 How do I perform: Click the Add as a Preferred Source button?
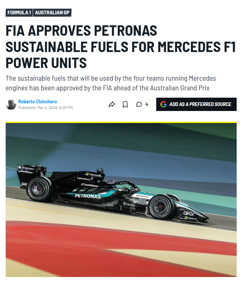tap(196, 104)
